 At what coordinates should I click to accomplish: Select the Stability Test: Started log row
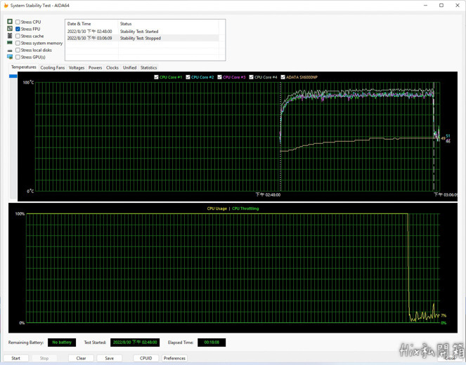(x=142, y=31)
